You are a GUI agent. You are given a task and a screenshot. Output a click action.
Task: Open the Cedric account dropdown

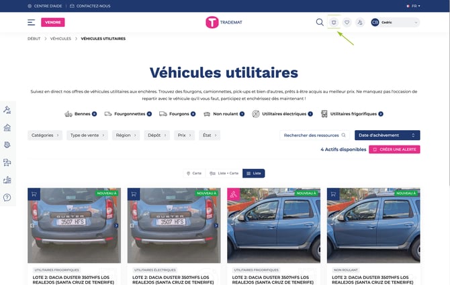395,22
